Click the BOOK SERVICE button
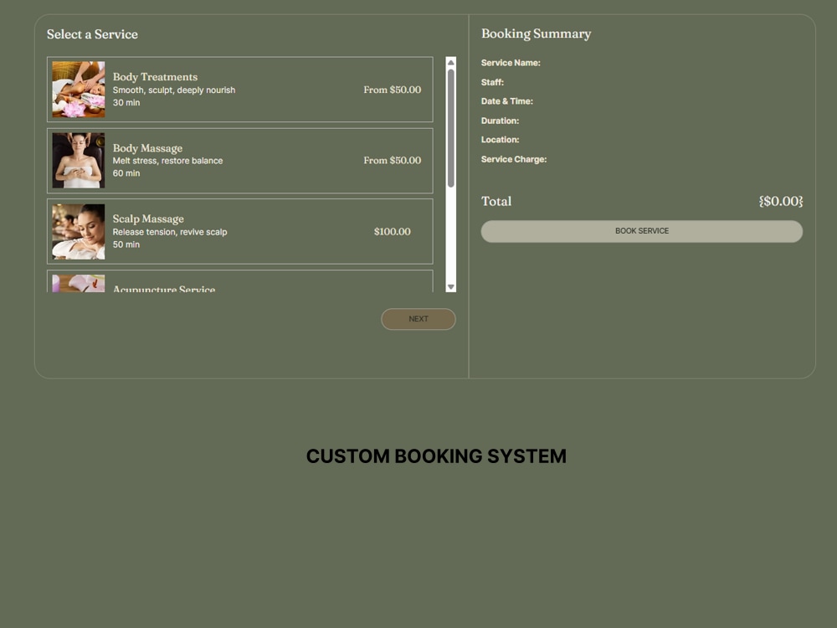The height and width of the screenshot is (628, 837). 642,231
